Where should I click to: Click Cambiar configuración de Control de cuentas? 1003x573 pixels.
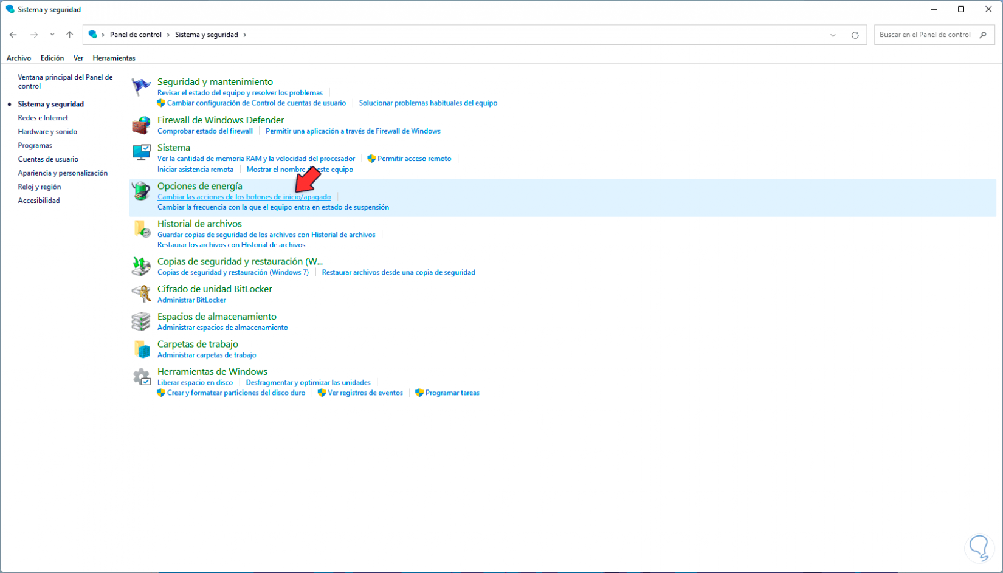tap(257, 103)
